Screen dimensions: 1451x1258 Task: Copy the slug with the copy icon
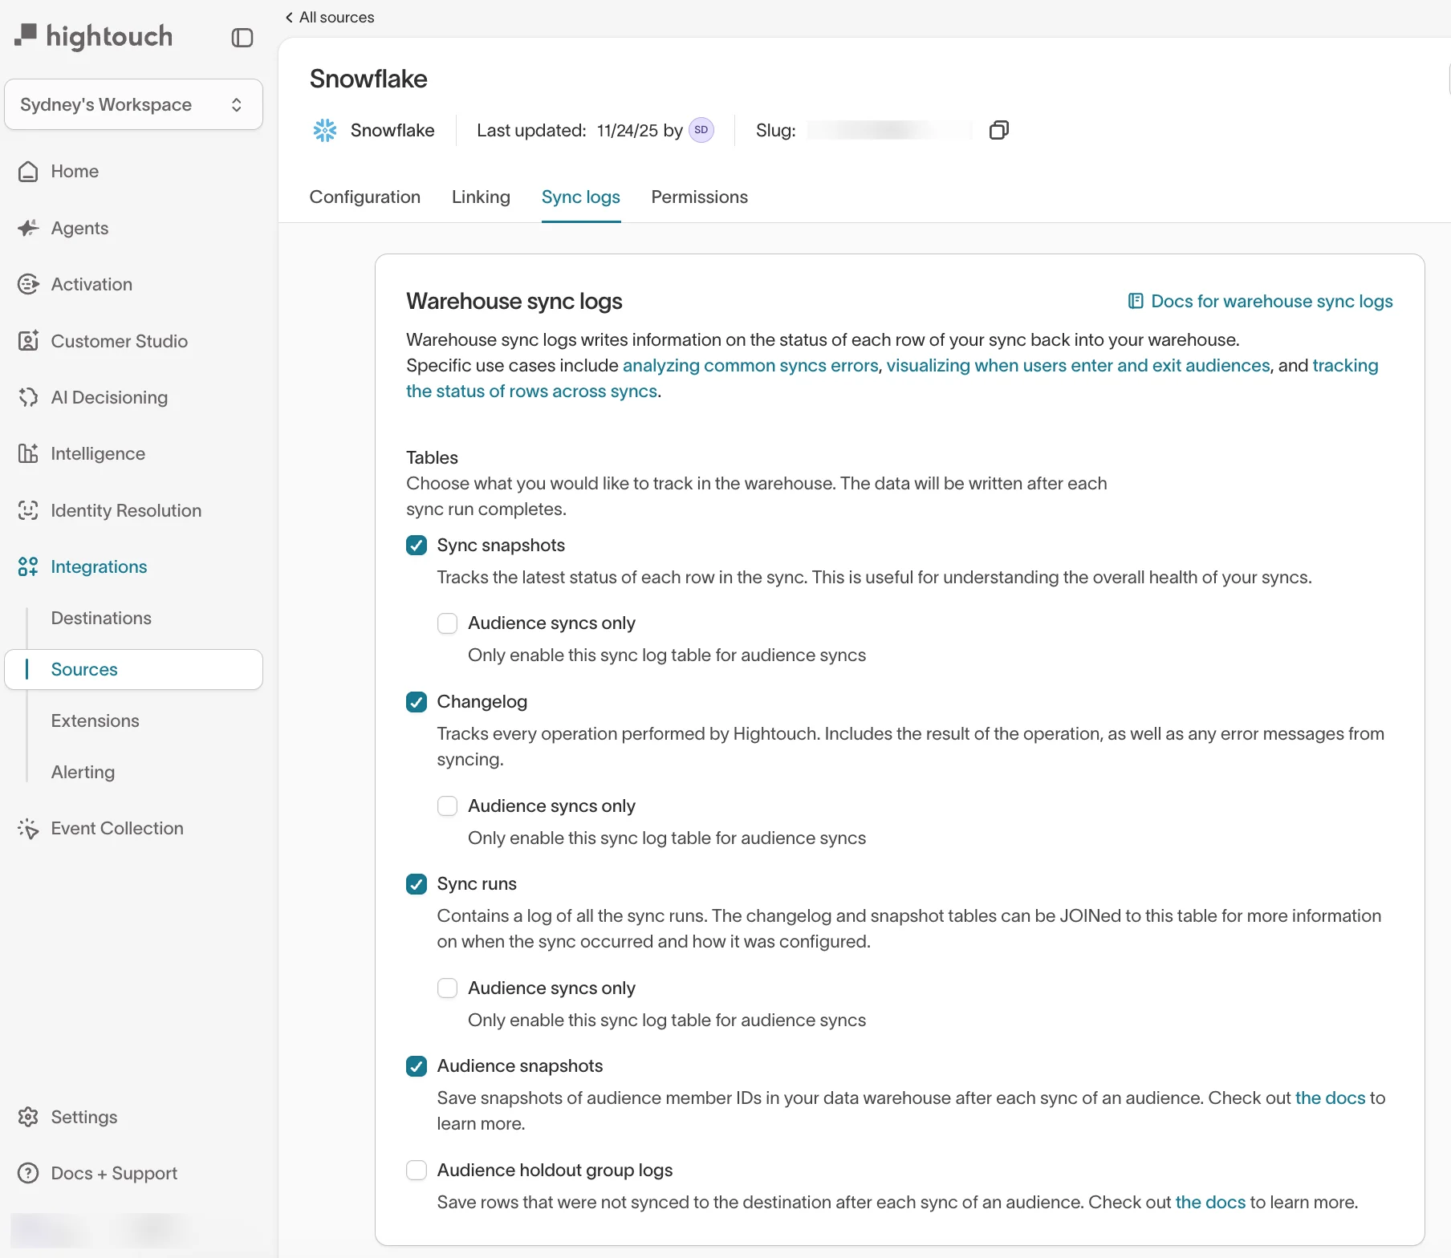(999, 130)
